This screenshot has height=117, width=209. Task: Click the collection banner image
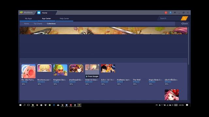point(104,31)
